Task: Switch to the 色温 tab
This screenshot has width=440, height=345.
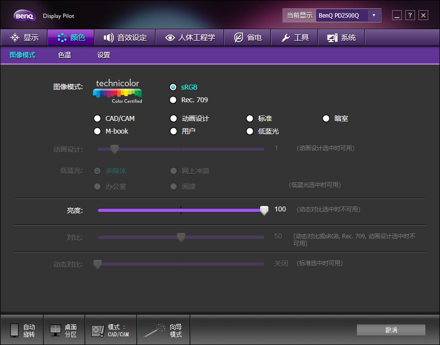Action: [x=65, y=55]
